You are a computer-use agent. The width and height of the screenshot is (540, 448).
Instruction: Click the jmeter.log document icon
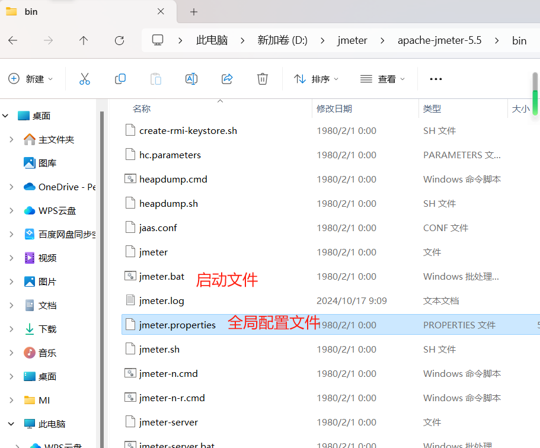(x=130, y=300)
